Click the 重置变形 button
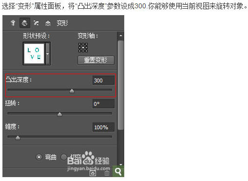This screenshot has height=181, width=248. pos(96,60)
